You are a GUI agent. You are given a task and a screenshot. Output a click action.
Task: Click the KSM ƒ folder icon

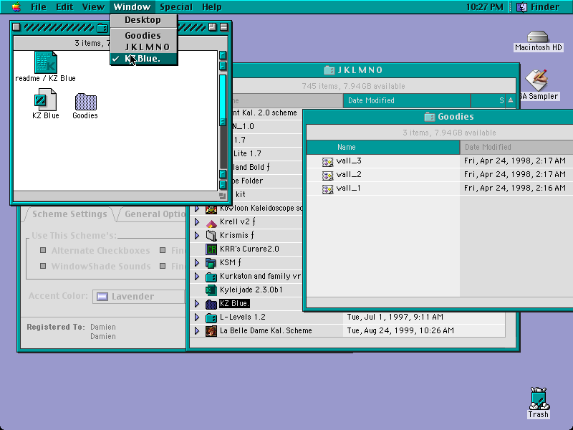pos(211,263)
